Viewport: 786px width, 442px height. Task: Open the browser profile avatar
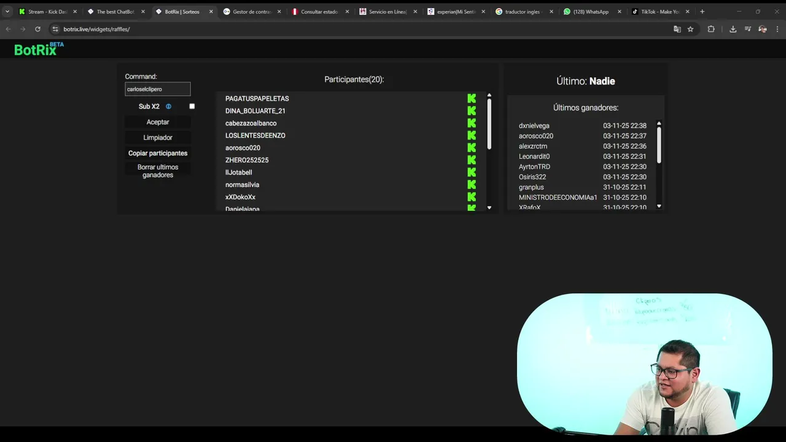click(x=762, y=29)
